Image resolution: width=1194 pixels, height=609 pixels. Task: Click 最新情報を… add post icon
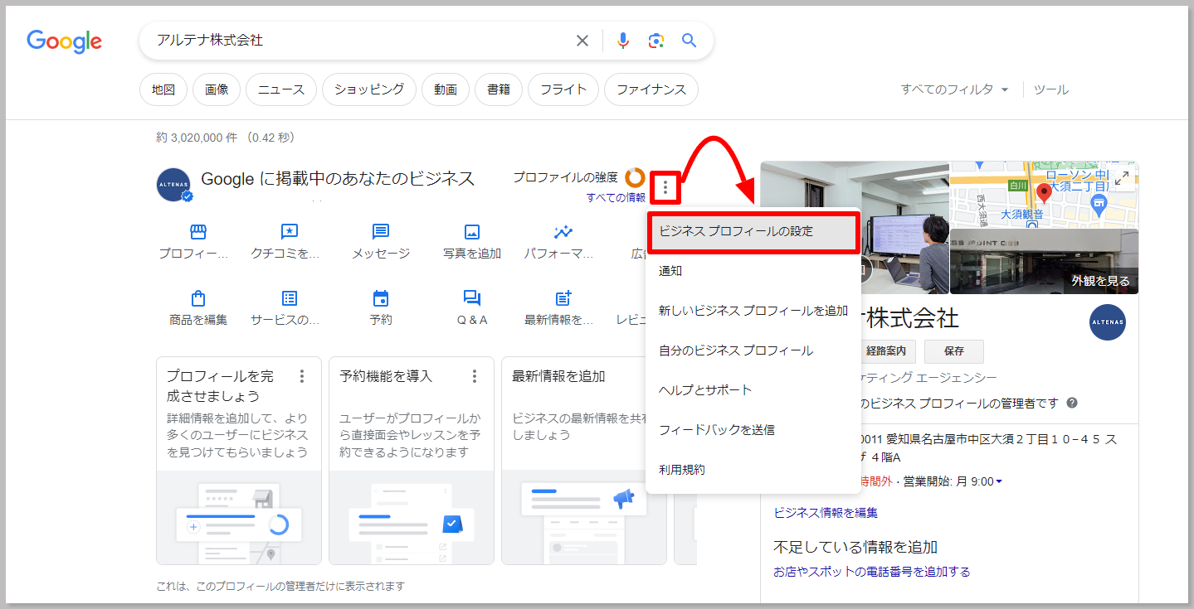point(563,298)
